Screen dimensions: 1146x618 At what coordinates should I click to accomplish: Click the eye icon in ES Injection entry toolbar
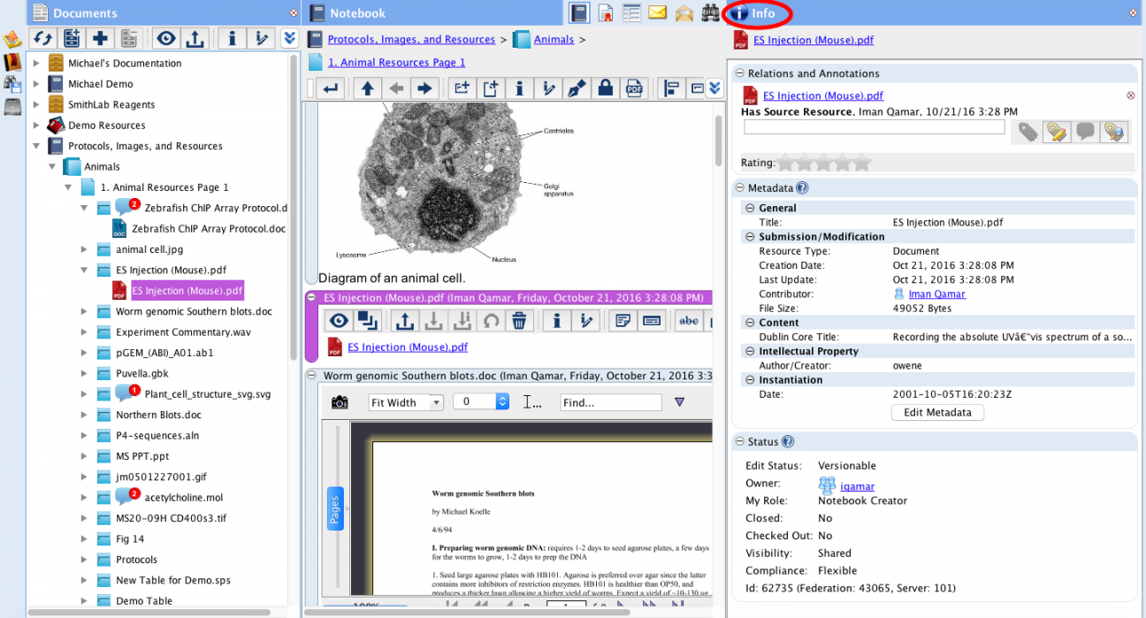coord(339,321)
